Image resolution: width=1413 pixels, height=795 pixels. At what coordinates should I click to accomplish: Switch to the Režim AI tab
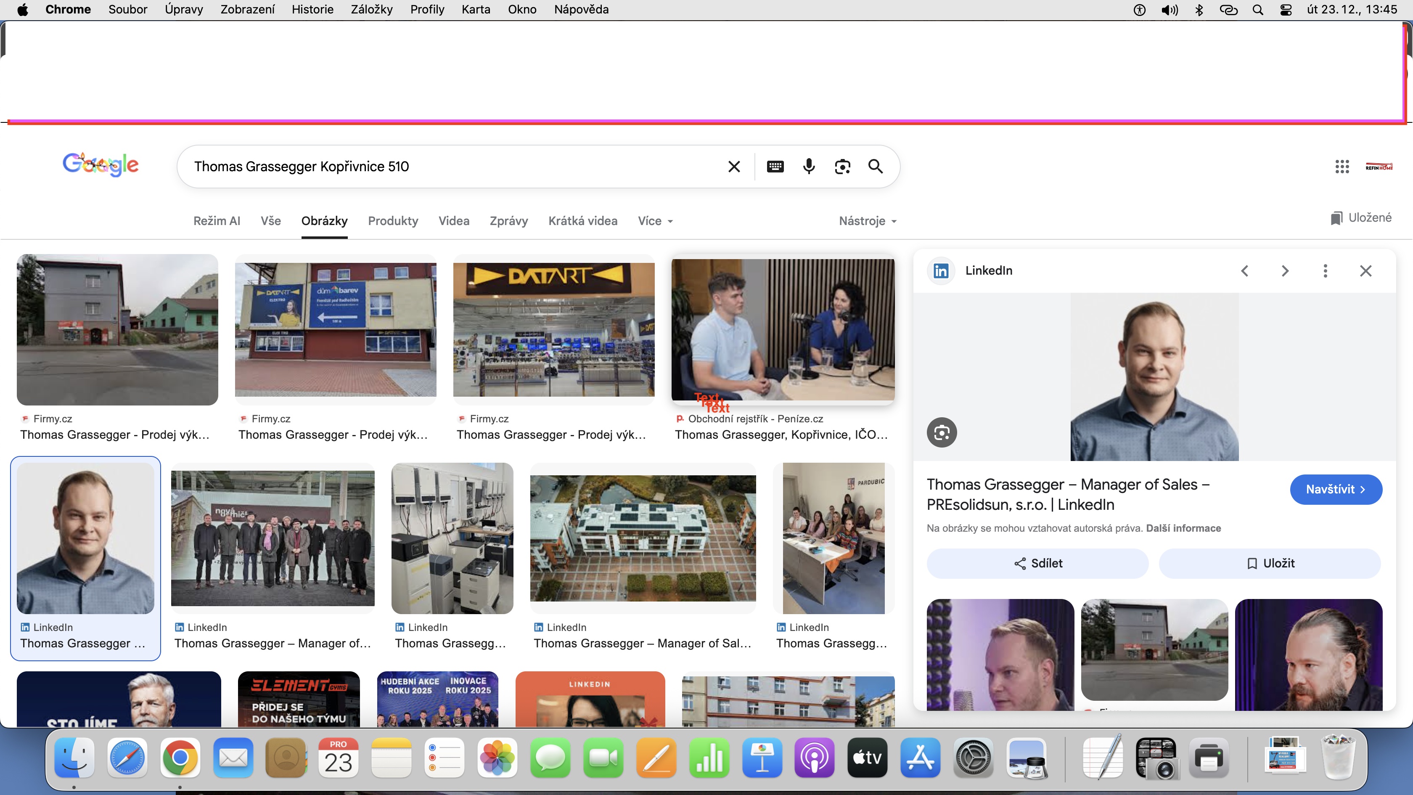pos(217,221)
